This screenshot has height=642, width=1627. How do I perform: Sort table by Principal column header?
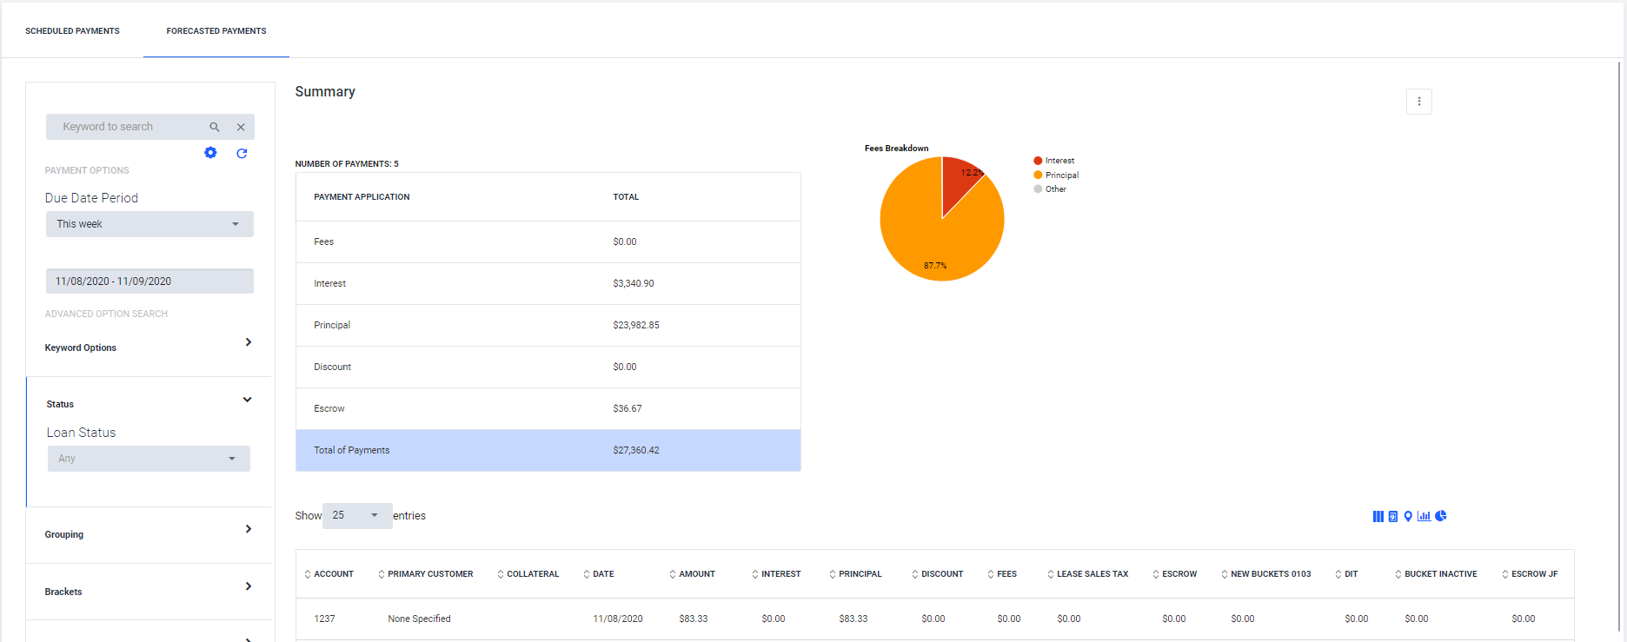pyautogui.click(x=856, y=574)
